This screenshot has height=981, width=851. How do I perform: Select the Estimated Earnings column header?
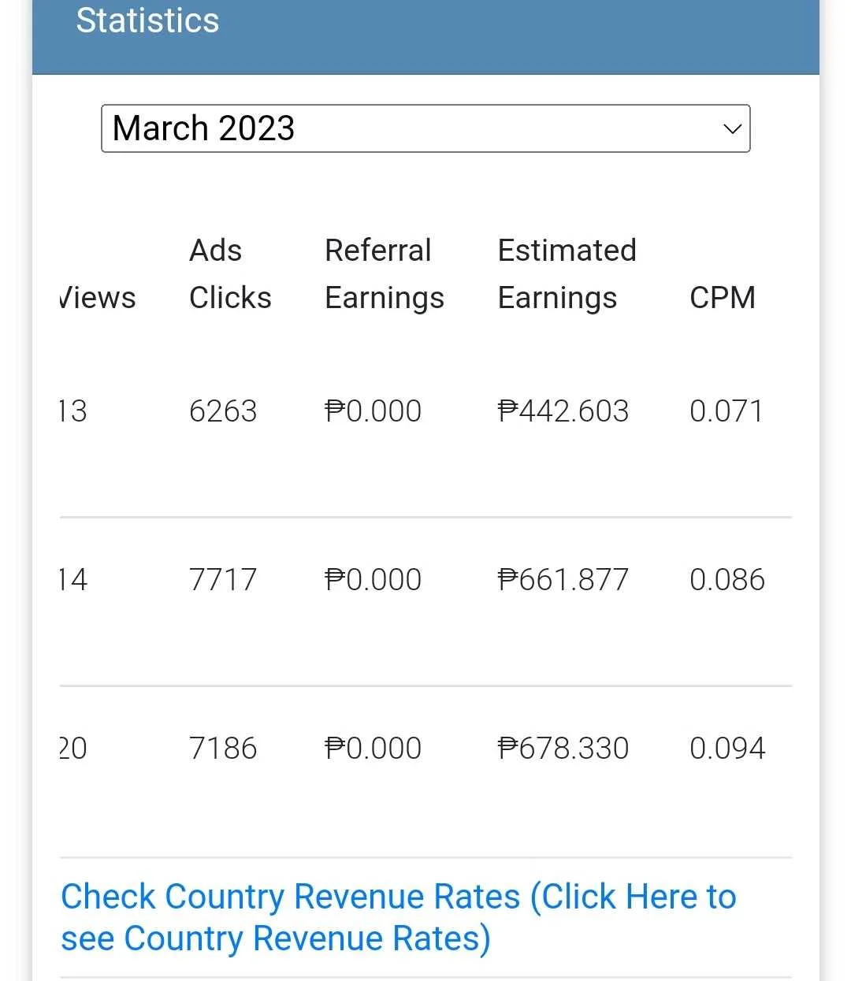[567, 274]
